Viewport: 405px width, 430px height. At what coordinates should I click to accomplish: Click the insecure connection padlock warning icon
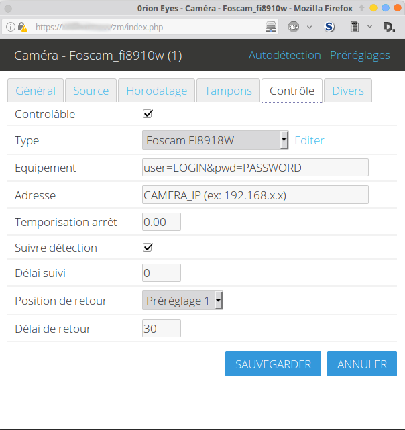click(x=23, y=27)
